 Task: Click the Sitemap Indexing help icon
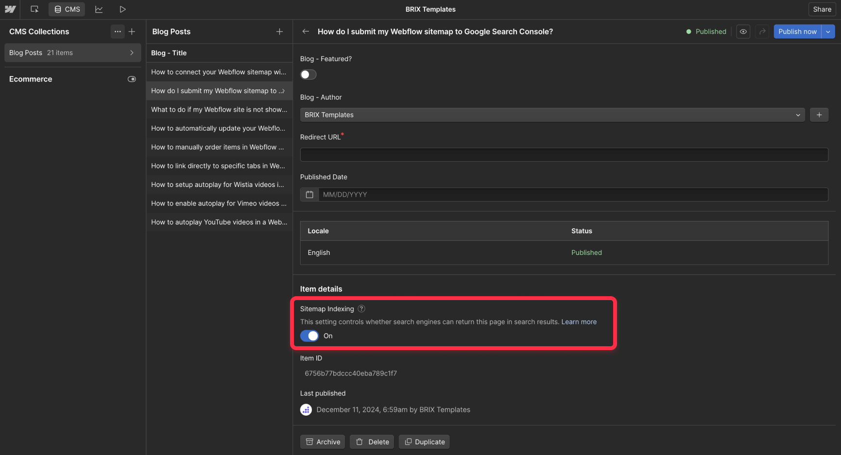click(361, 309)
